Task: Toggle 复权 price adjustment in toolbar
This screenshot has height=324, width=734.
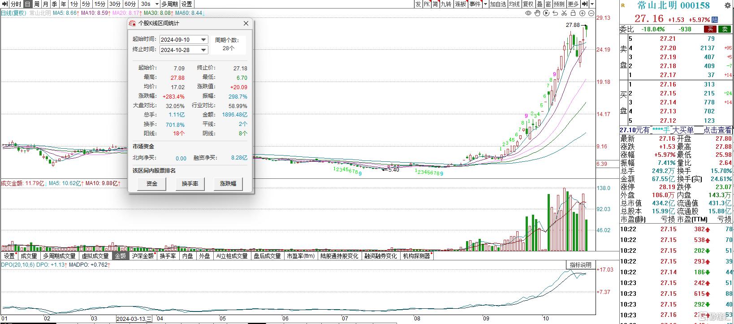Action: 528,4
